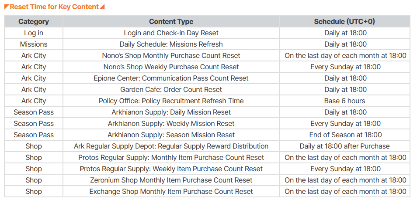Click Arkhianon Supply: Season Mission Reset cell
Viewport: 417px width, 203px height.
click(171, 135)
